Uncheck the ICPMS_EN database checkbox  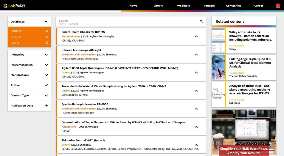tap(46, 31)
